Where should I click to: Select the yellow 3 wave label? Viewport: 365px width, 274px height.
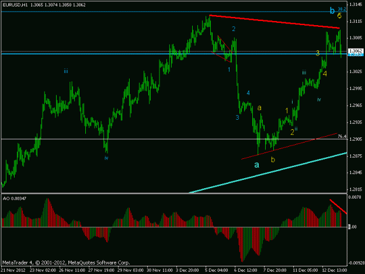[x=318, y=53]
